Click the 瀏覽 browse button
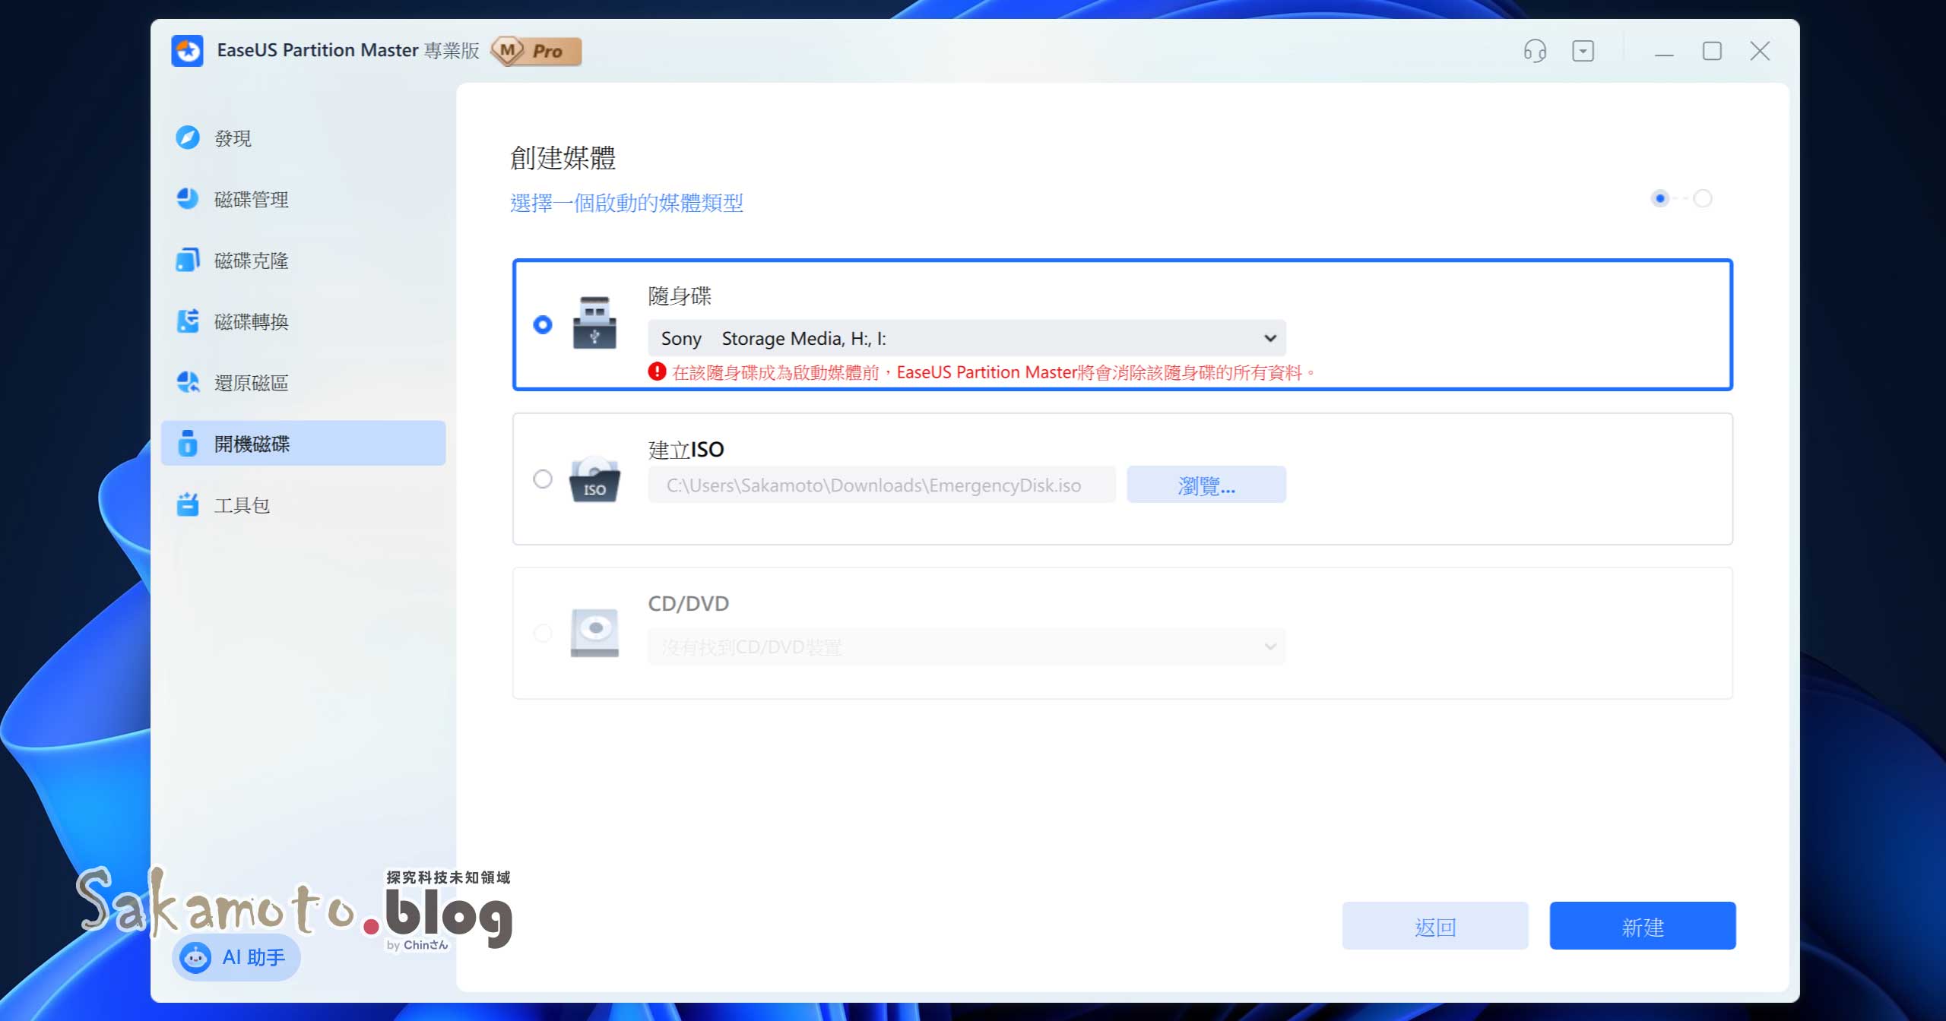The height and width of the screenshot is (1021, 1946). (1206, 485)
